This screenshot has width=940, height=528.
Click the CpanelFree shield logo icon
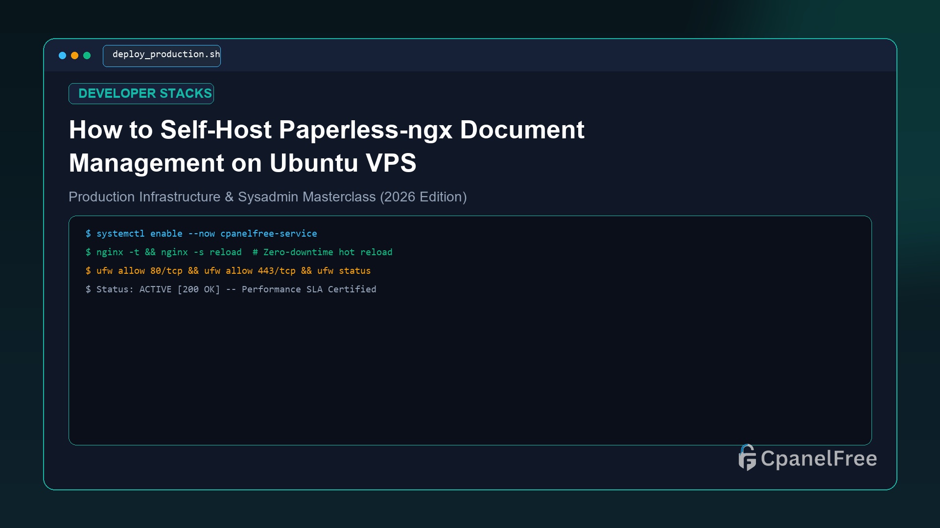pos(747,458)
